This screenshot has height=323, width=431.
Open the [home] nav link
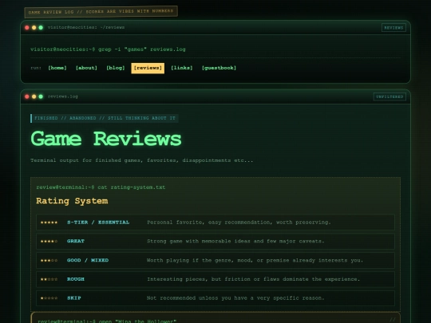coord(57,68)
